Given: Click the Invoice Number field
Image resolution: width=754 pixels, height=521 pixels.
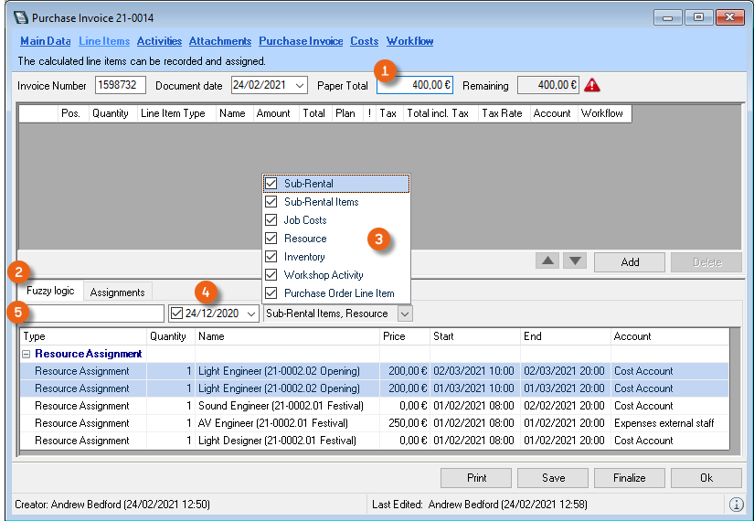Looking at the screenshot, I should (121, 86).
